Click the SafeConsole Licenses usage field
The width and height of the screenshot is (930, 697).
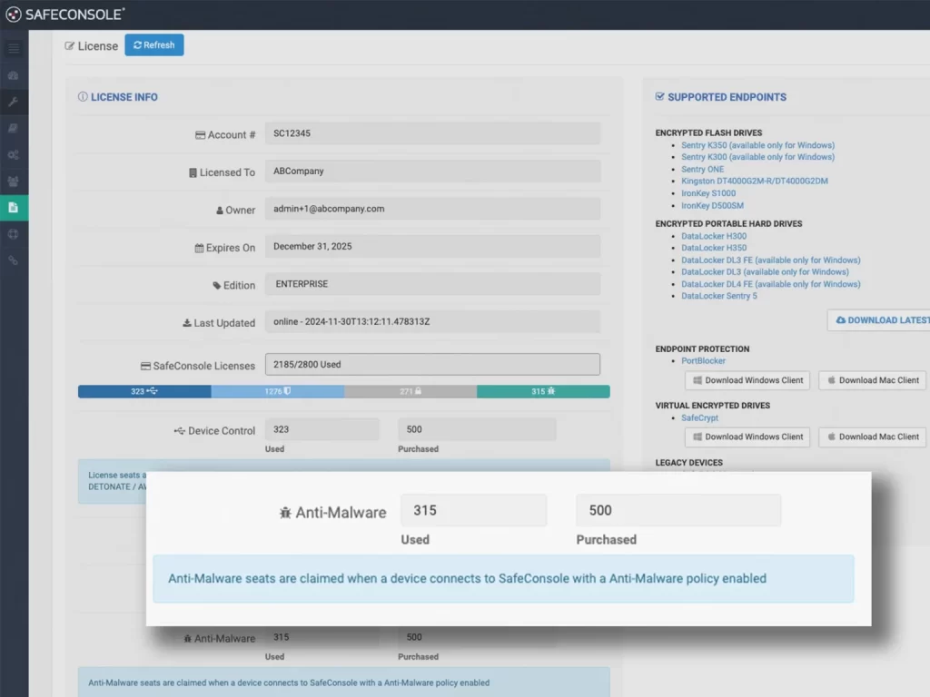click(x=432, y=364)
